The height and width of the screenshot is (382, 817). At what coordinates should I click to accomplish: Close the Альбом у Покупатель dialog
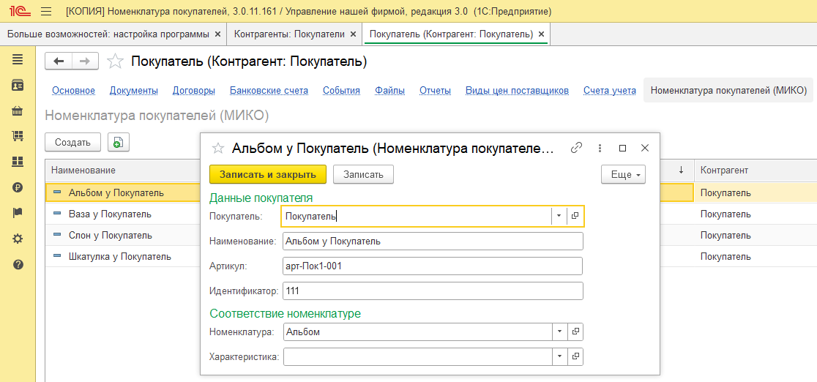(x=644, y=148)
